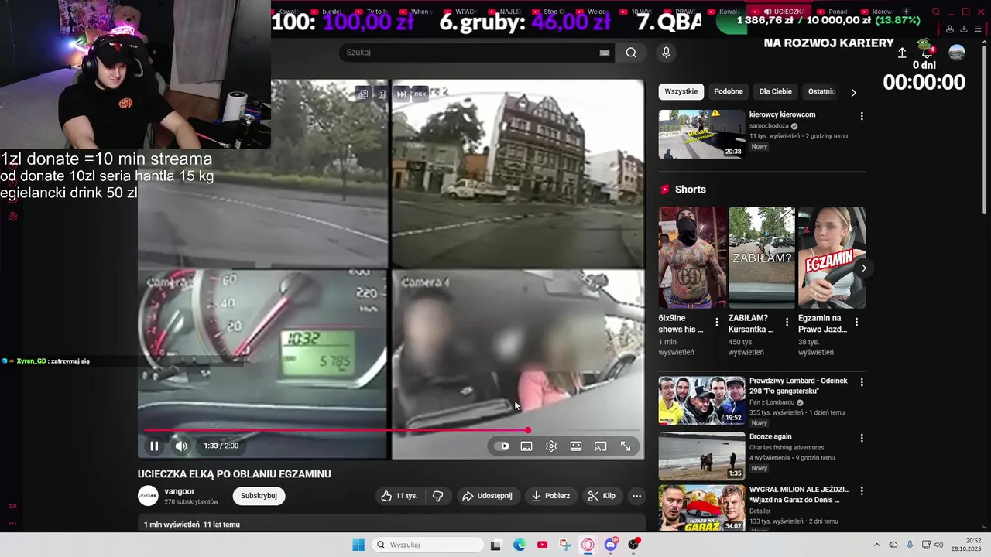Select the Wszystkie filter chip
This screenshot has height=557, width=991.
coord(681,91)
